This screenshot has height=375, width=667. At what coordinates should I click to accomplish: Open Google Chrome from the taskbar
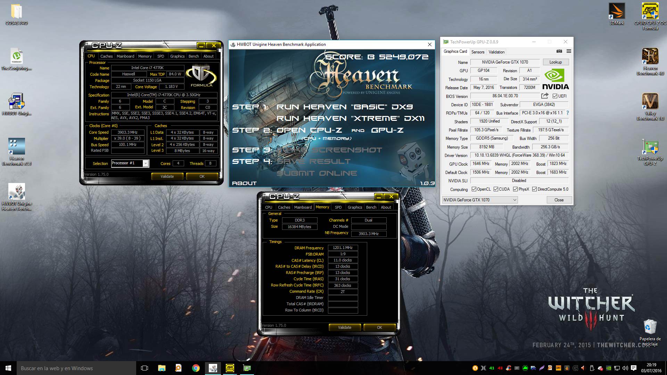(x=196, y=368)
